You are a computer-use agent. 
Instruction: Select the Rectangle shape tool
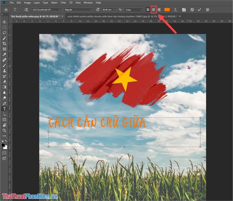(4, 120)
